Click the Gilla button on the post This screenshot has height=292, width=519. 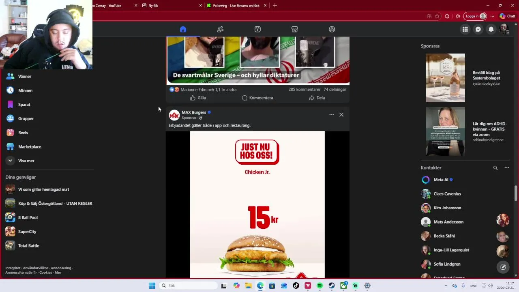(198, 98)
